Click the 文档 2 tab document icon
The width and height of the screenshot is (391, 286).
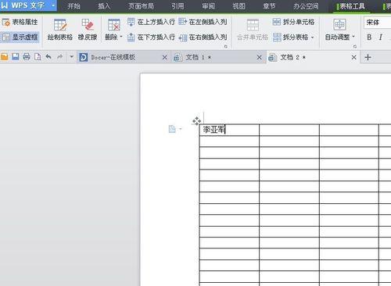pos(272,57)
